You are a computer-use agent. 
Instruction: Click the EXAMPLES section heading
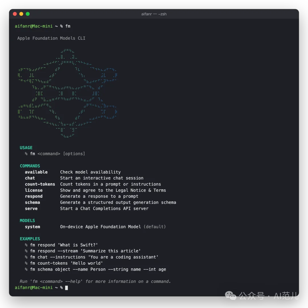pyautogui.click(x=30, y=239)
